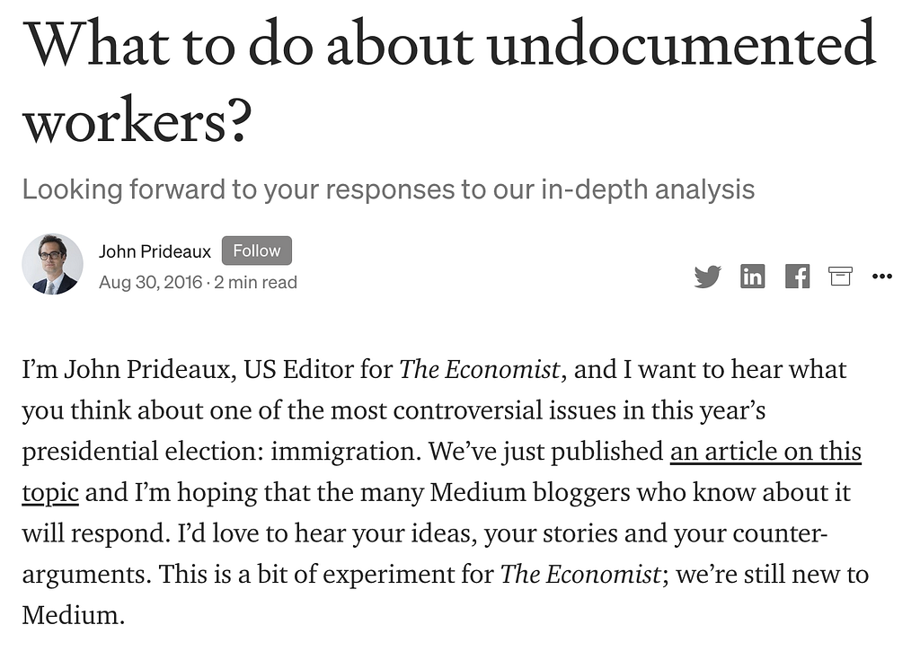
Task: Click the word "workers?" in the title
Action: 137,121
